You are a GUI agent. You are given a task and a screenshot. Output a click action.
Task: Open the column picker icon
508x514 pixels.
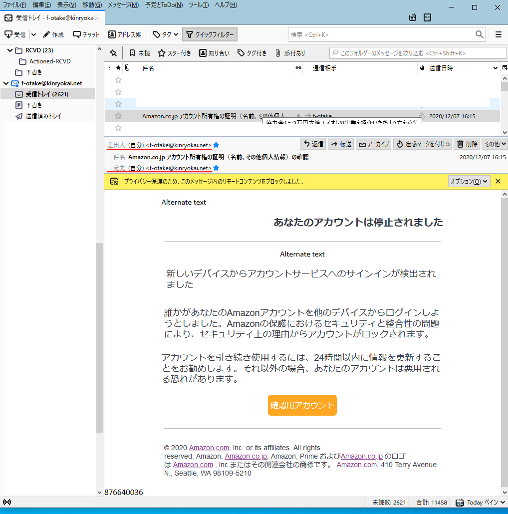505,68
